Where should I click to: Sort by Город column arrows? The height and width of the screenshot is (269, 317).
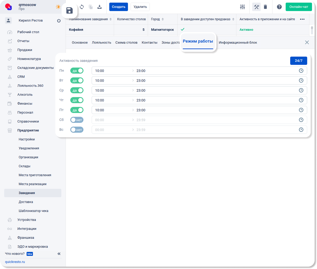[163, 19]
